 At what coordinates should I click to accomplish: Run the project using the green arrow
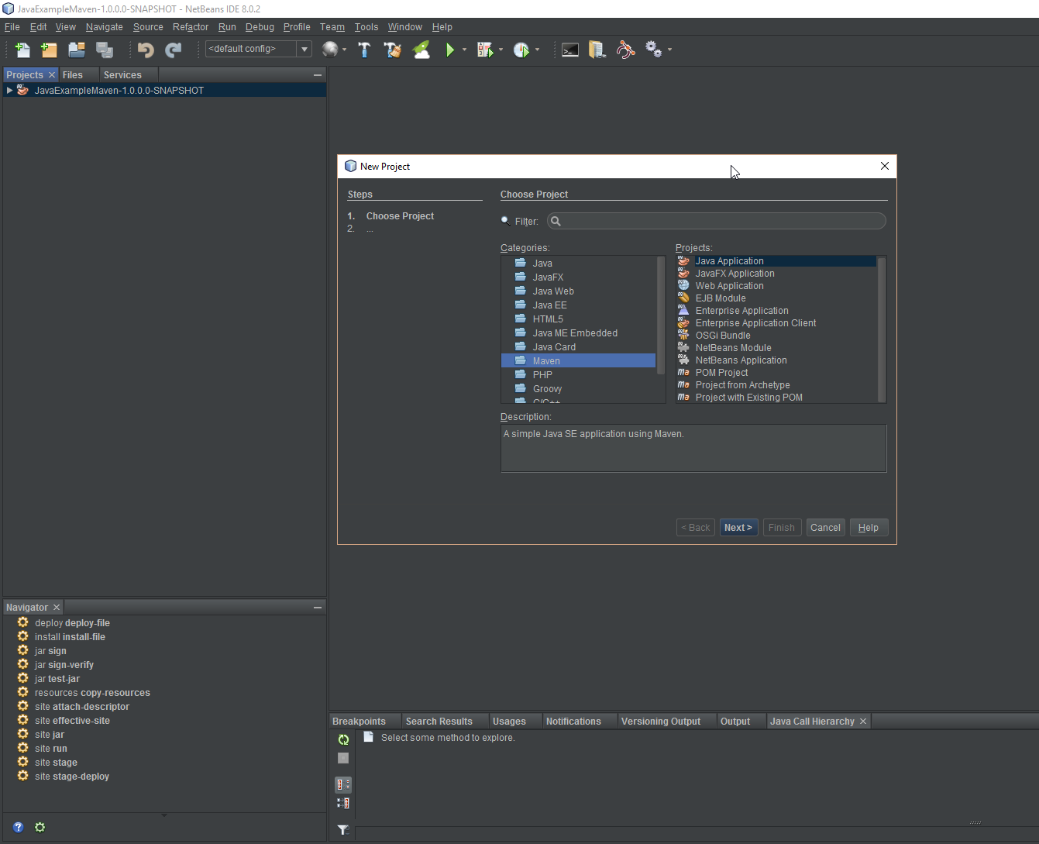click(452, 50)
